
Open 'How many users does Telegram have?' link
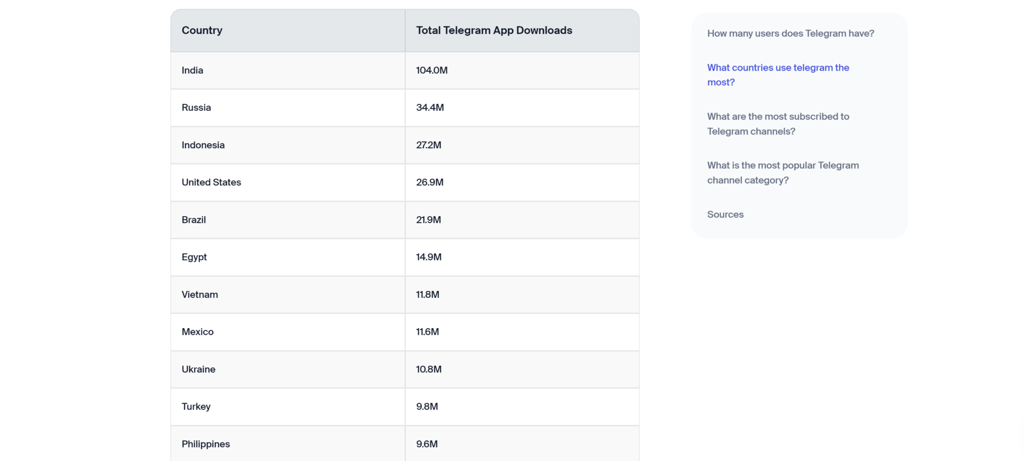click(790, 34)
